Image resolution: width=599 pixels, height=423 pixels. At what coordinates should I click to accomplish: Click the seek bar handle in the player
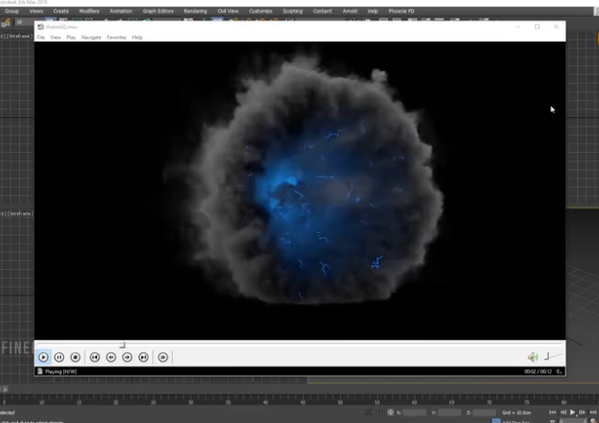122,346
